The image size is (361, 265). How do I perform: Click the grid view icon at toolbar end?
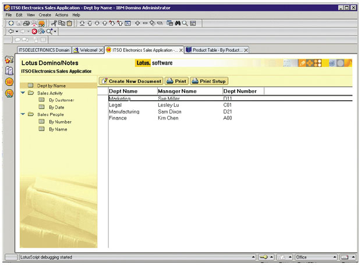point(193,23)
